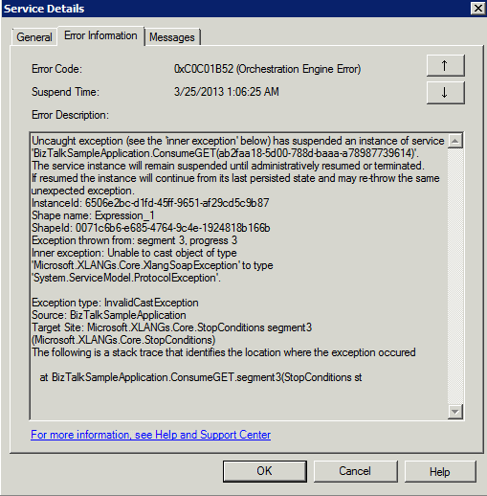
Task: Click the stack trace line 'at BizTalkSampleApplication.ConsumeGET'
Action: pos(201,377)
